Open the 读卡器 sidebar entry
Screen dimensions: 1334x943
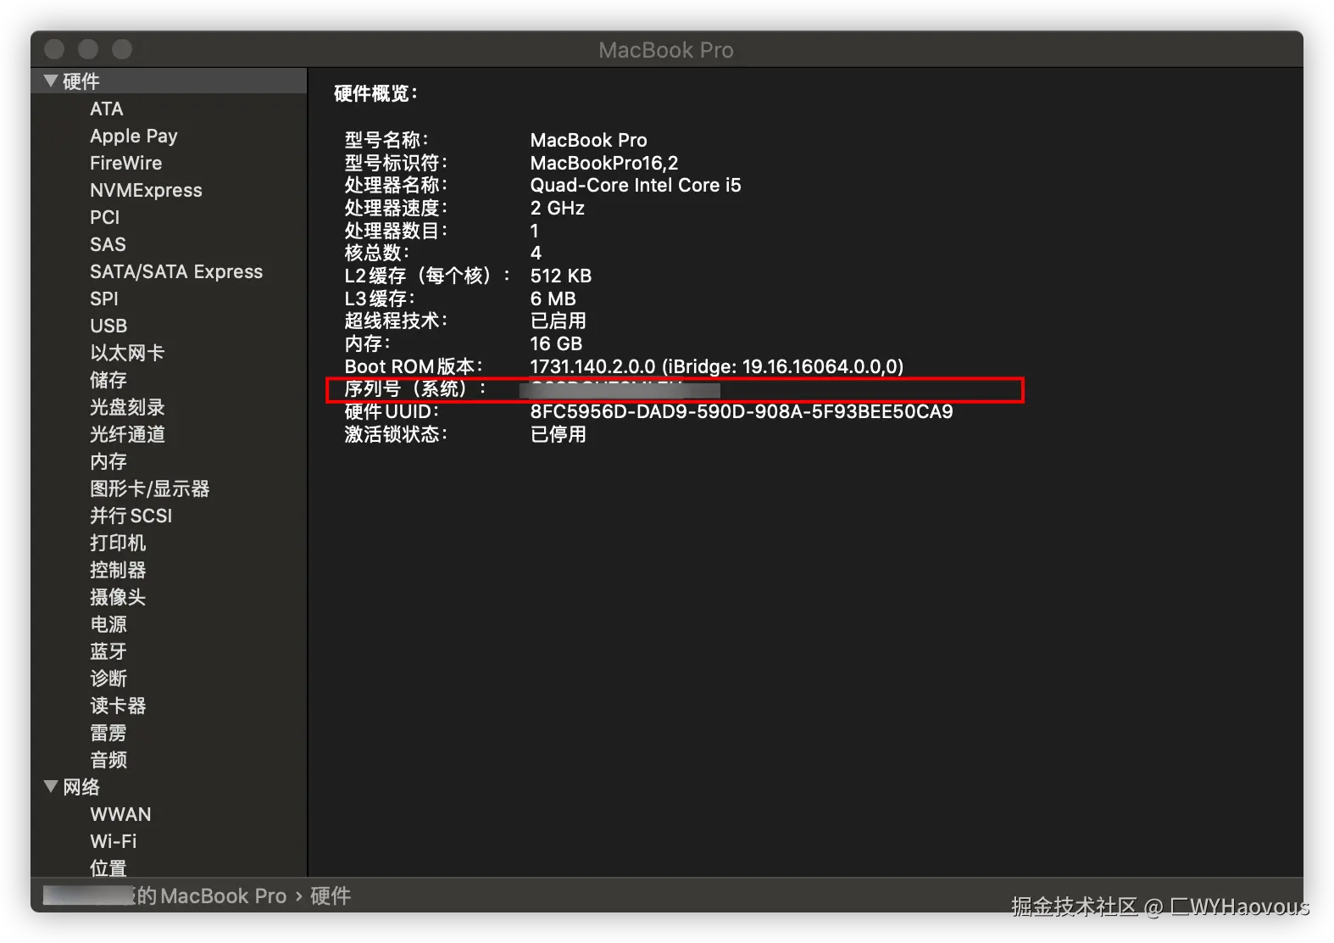118,706
